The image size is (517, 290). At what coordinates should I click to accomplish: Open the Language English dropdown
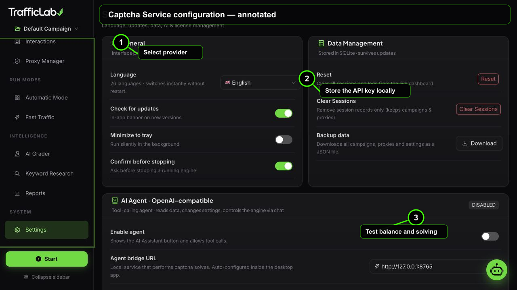point(261,83)
